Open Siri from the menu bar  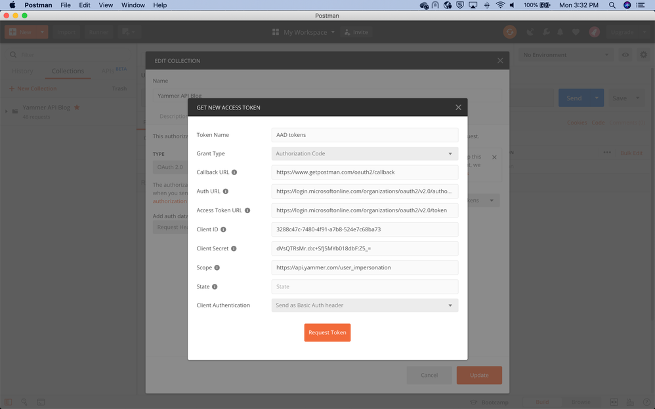tap(627, 5)
